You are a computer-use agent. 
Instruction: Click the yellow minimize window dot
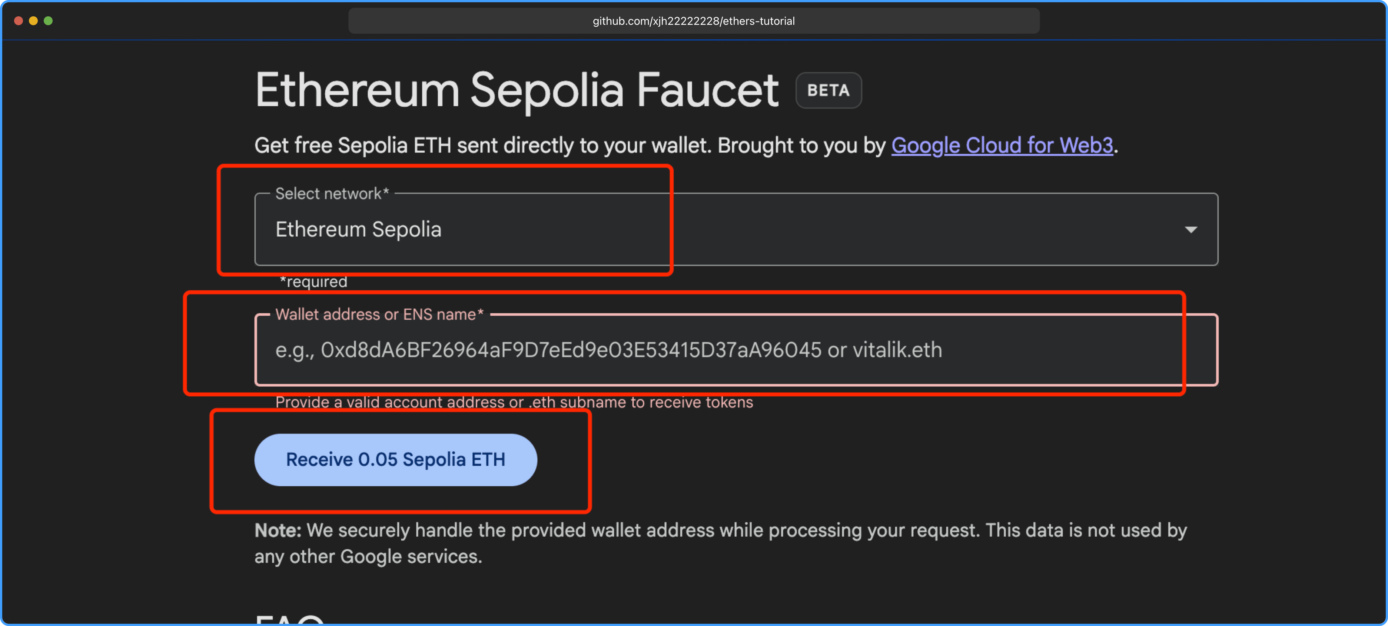point(33,20)
